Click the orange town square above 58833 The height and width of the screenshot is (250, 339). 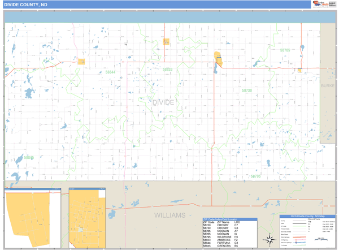166,41
